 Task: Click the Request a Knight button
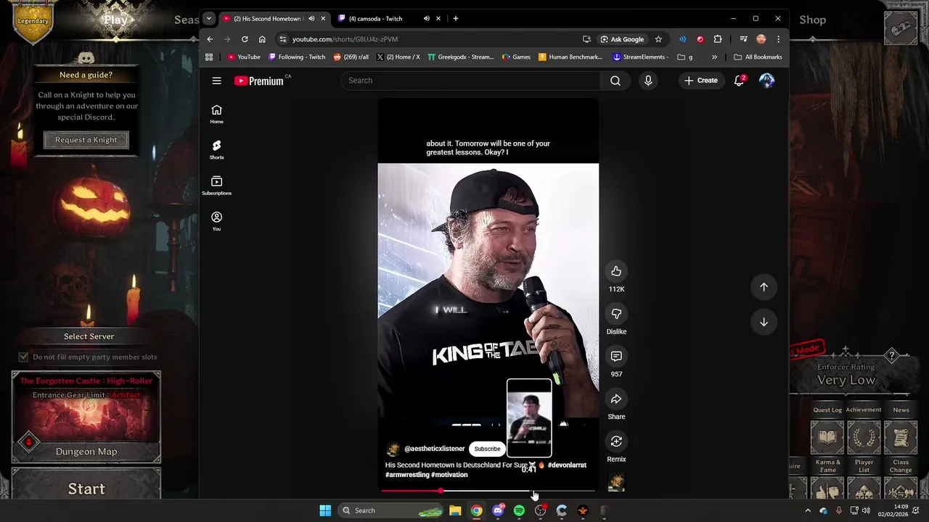tap(86, 140)
